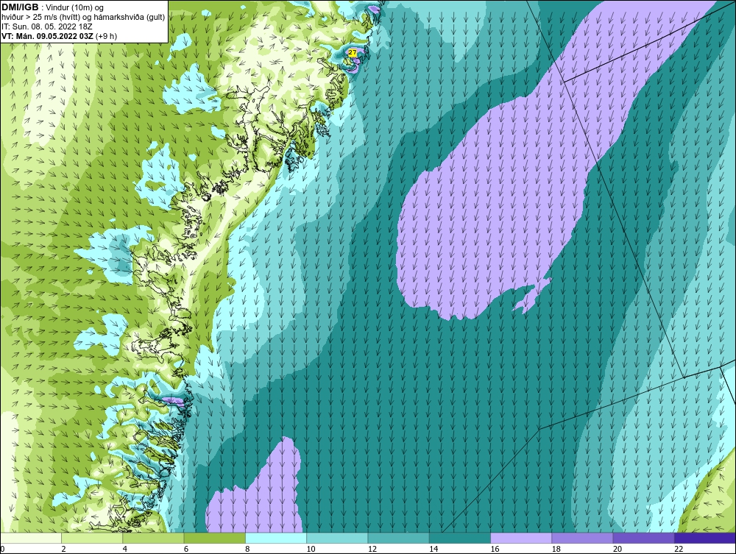The image size is (736, 554).
Task: Click the darkest purple swatch above 22
Action: [x=705, y=538]
